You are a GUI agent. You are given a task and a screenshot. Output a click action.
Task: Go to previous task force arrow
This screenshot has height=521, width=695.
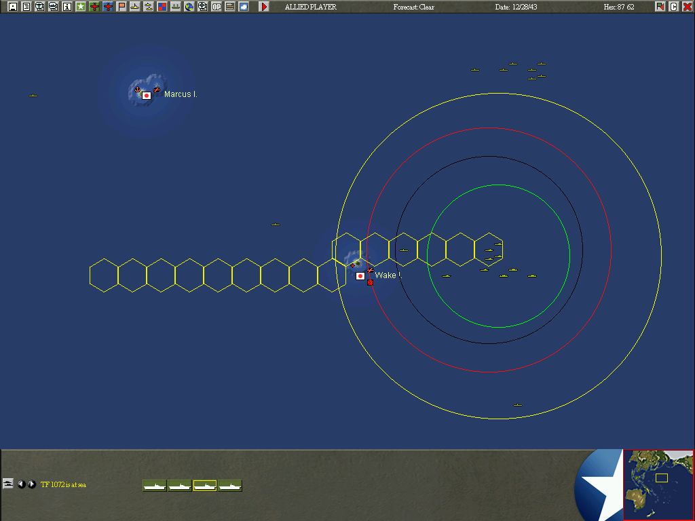pyautogui.click(x=21, y=484)
